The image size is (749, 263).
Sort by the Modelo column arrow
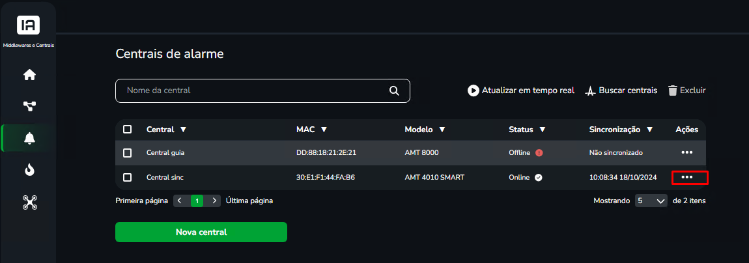point(442,130)
